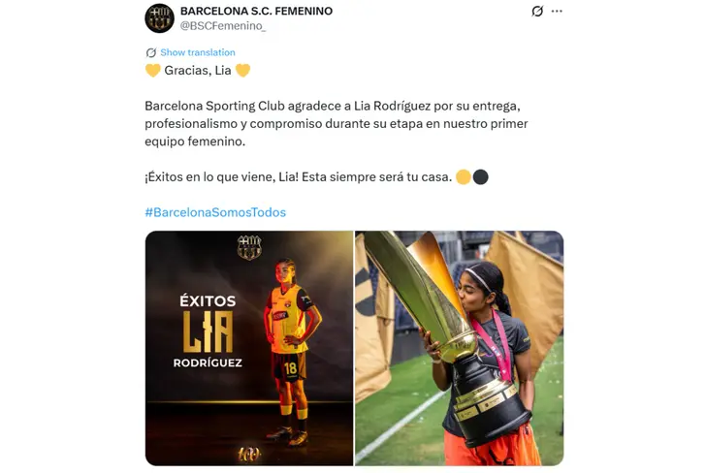Click the yellow heart before Gracias

click(x=152, y=70)
